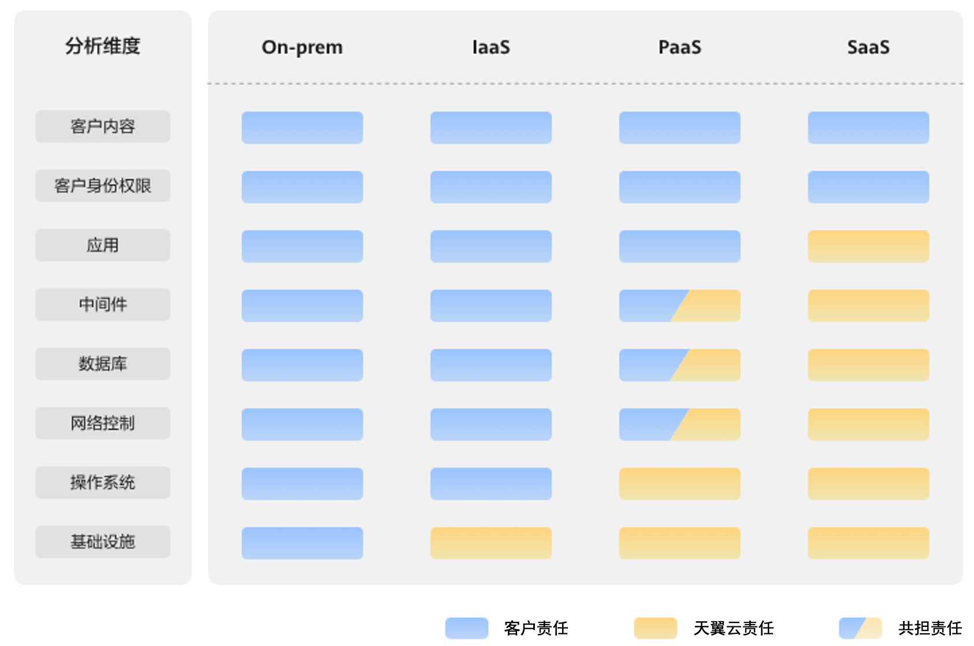Click the PaaS column header
Image resolution: width=974 pixels, height=646 pixels.
pyautogui.click(x=680, y=47)
